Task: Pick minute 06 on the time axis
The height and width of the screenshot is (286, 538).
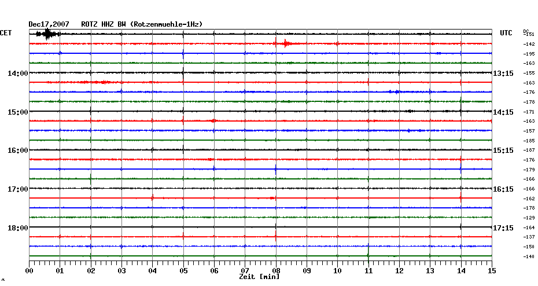Action: [x=214, y=271]
